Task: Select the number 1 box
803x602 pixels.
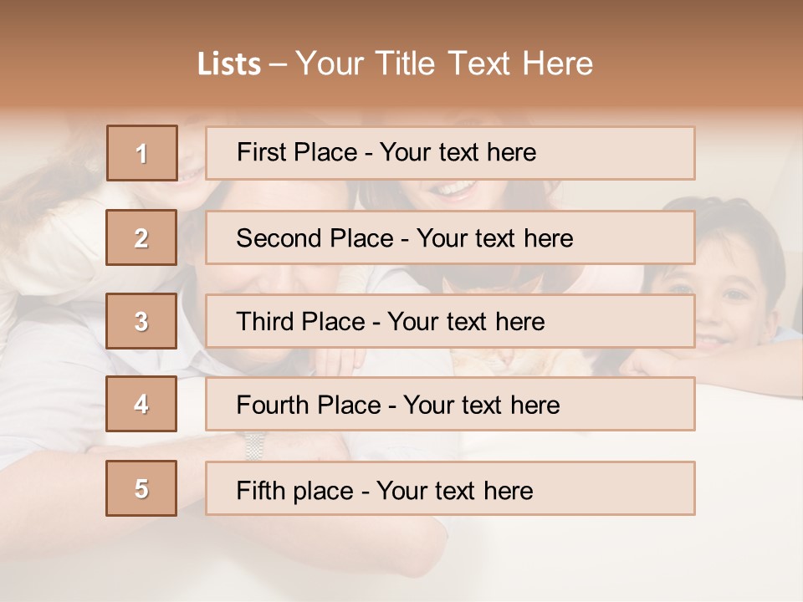Action: click(x=142, y=153)
